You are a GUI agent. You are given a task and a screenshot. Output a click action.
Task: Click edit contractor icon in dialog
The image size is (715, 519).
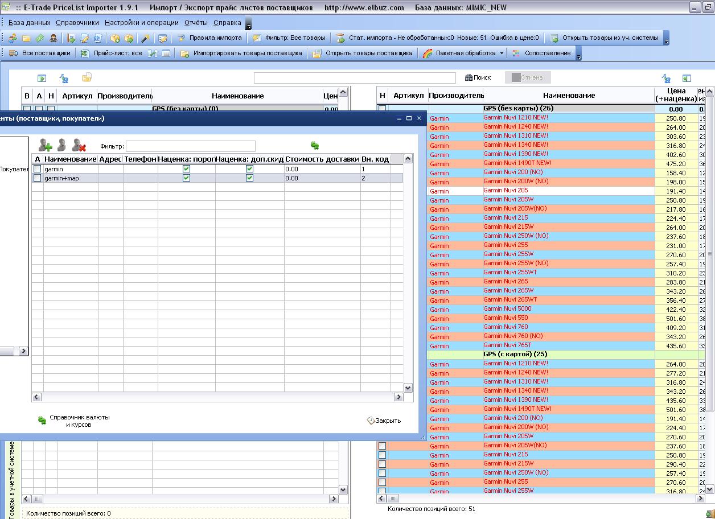pyautogui.click(x=61, y=145)
